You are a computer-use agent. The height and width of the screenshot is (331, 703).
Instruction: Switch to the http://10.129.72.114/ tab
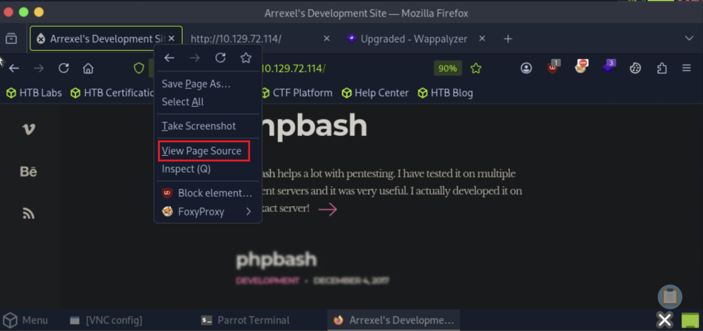[x=236, y=39]
